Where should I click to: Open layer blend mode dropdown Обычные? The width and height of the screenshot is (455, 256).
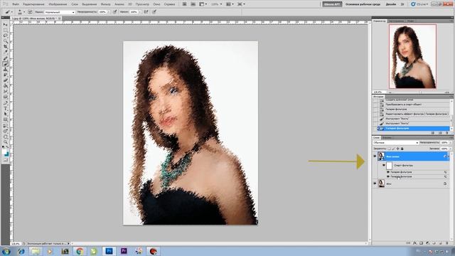396,142
